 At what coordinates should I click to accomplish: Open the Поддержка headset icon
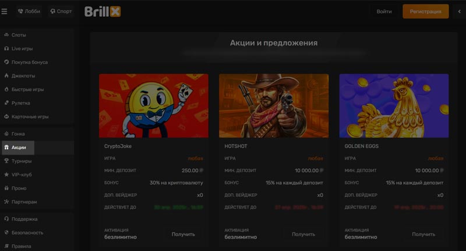[6, 219]
